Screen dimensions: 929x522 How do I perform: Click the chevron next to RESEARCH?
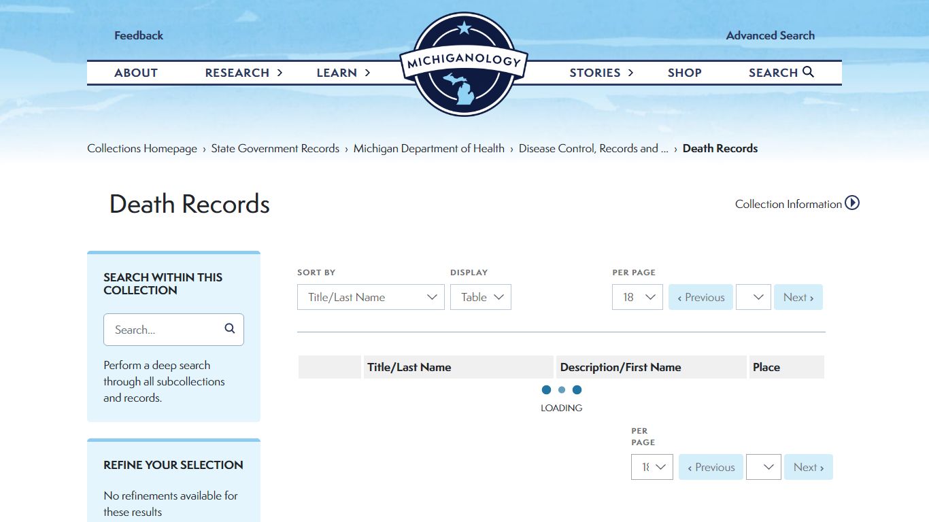coord(280,73)
